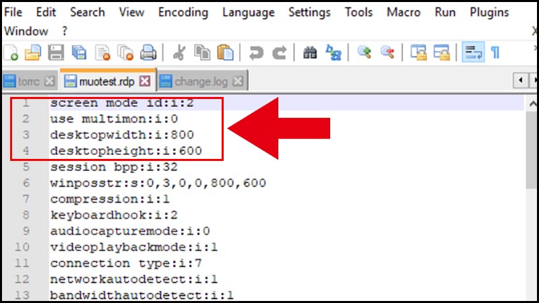Click line 'audiocapturemode:i:0'
Viewport: 539px width, 303px height.
click(130, 231)
